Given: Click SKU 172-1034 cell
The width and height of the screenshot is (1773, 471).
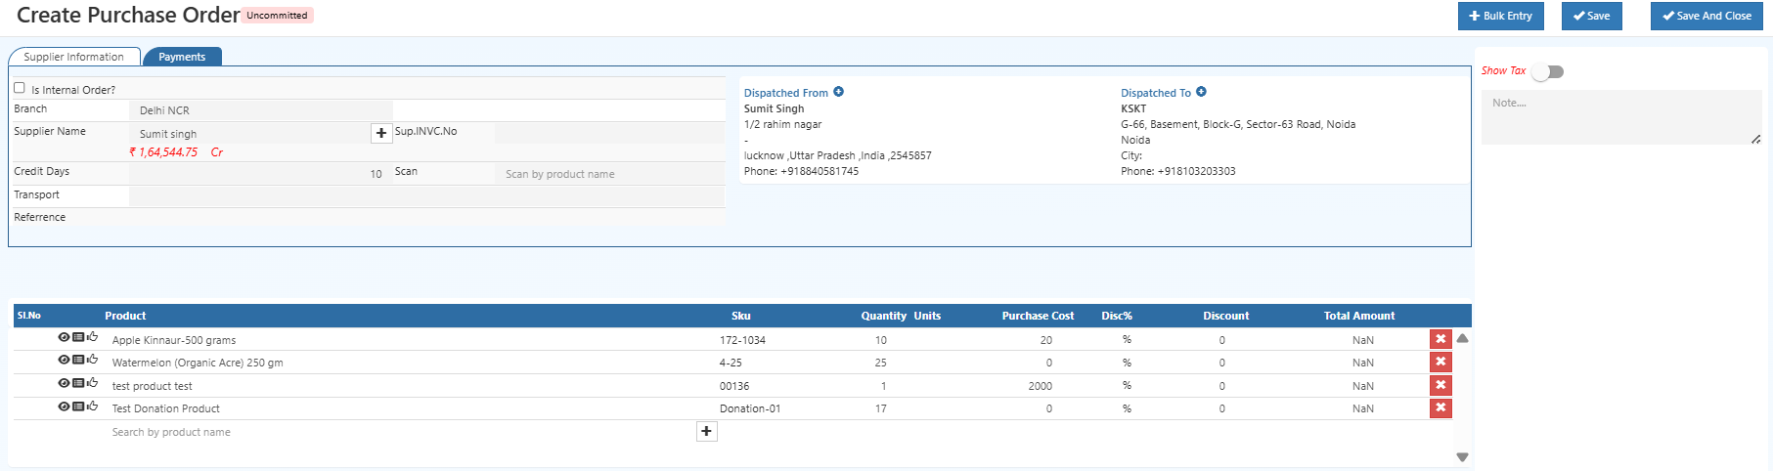Looking at the screenshot, I should point(742,340).
